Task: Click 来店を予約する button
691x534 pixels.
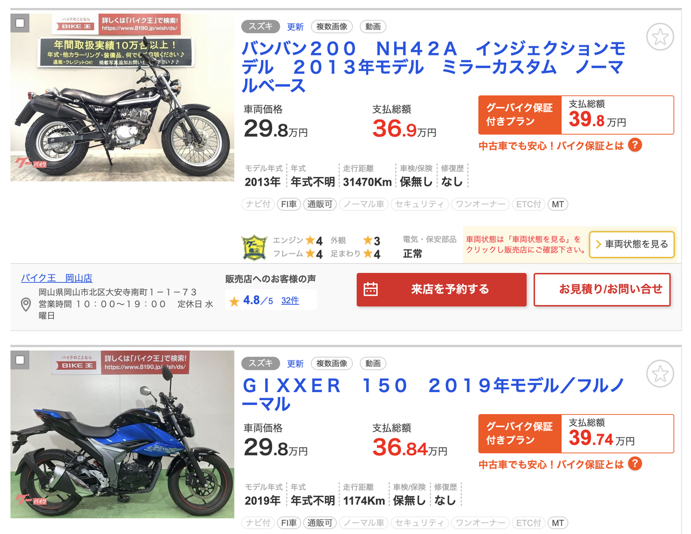Action: coord(441,290)
